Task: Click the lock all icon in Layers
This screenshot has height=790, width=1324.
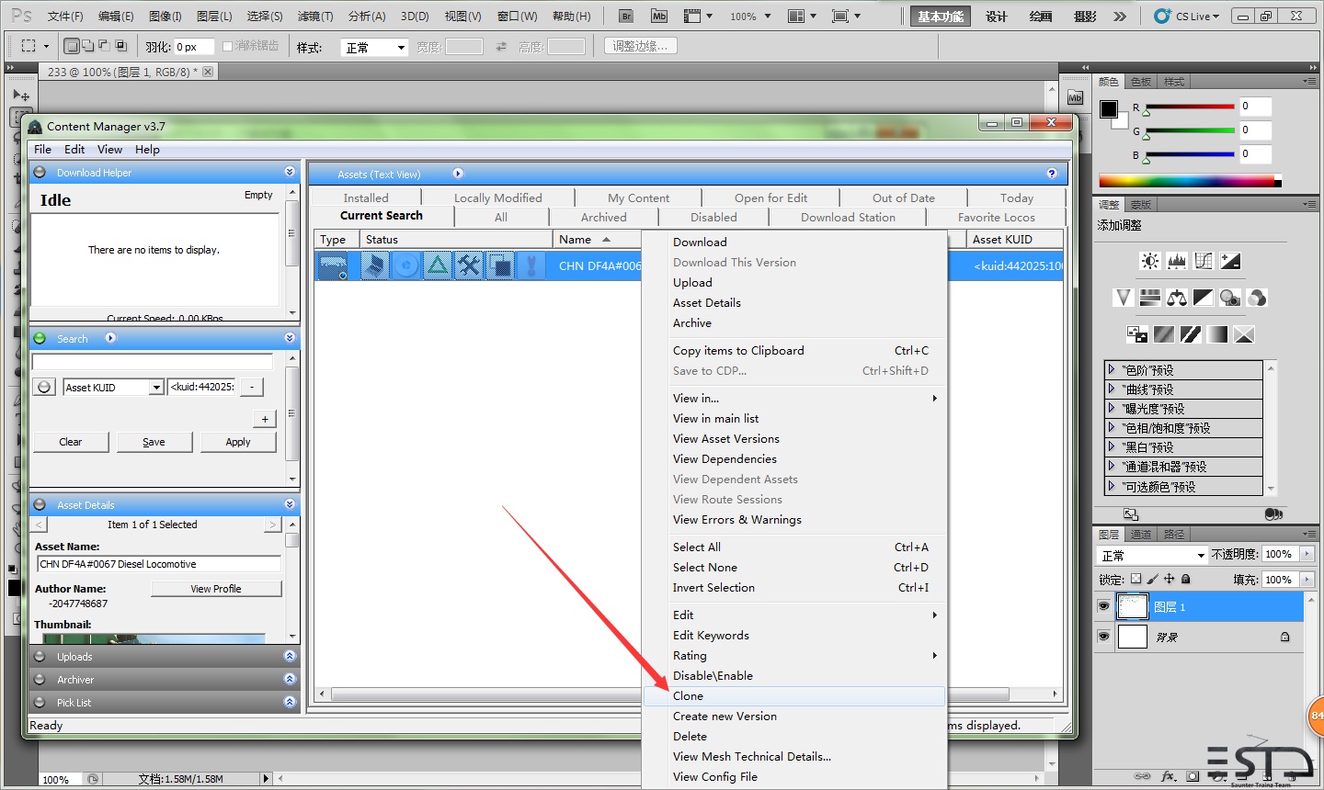Action: pyautogui.click(x=1186, y=579)
